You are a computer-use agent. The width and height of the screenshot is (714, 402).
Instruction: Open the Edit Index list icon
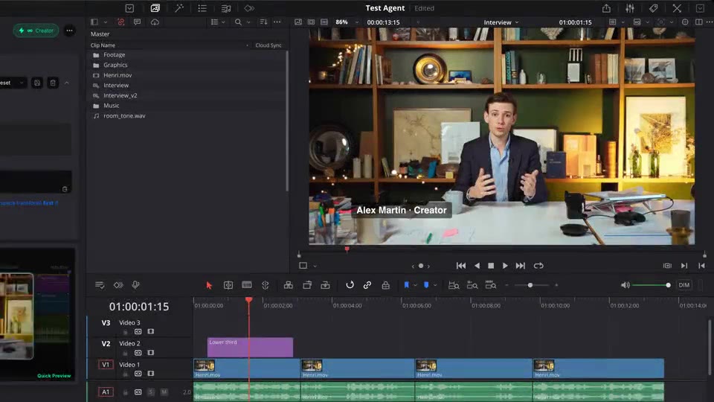click(202, 8)
